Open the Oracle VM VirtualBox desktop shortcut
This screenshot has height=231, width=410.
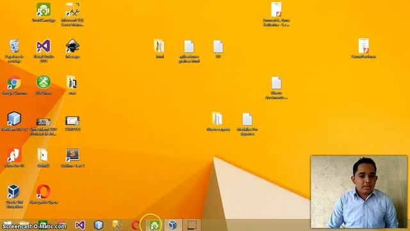(x=14, y=196)
